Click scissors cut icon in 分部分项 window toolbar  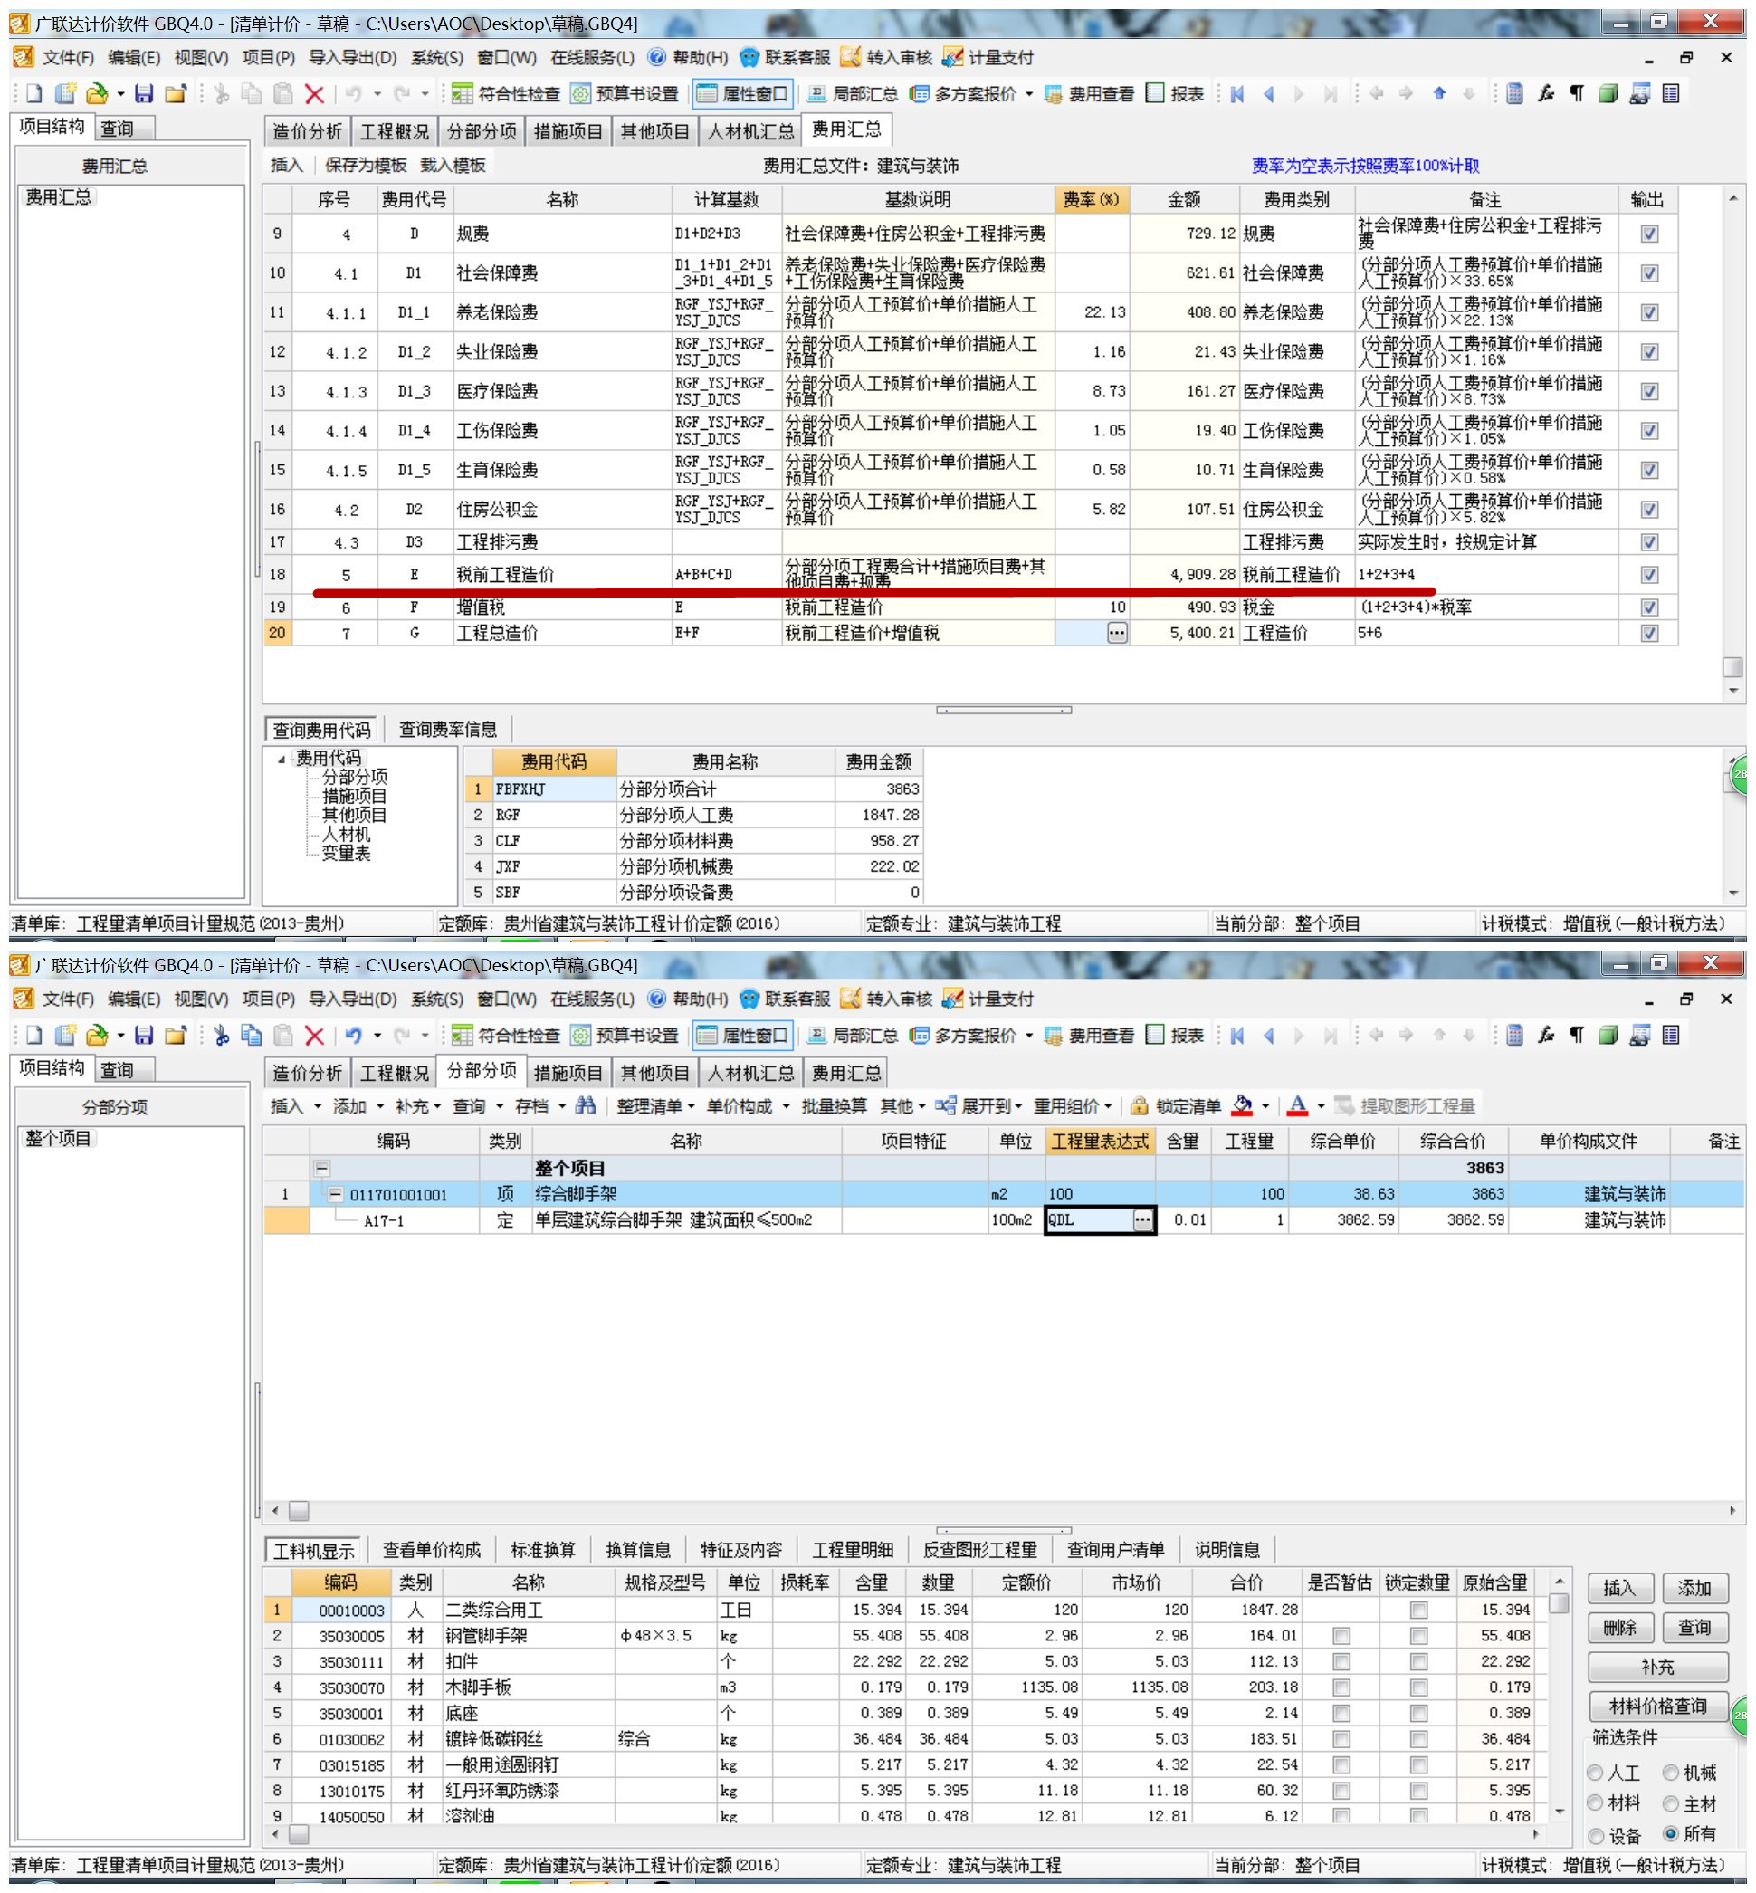[222, 1035]
